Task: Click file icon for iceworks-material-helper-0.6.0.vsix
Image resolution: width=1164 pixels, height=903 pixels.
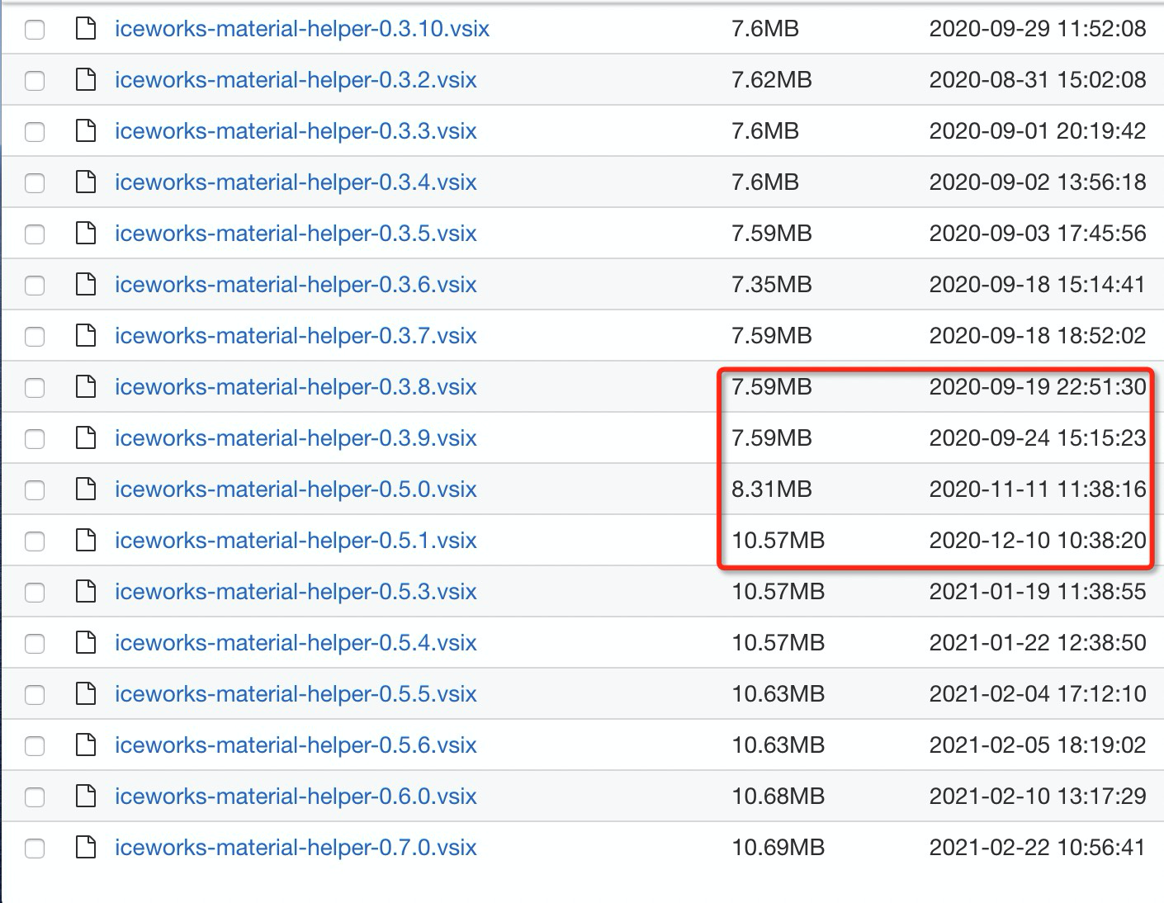Action: pyautogui.click(x=86, y=797)
